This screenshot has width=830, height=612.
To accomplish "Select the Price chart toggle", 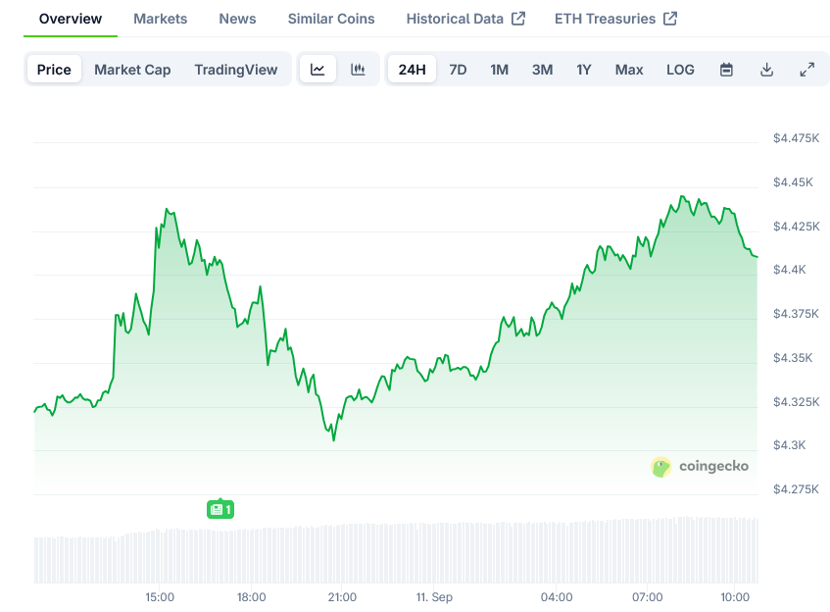I will (x=54, y=70).
